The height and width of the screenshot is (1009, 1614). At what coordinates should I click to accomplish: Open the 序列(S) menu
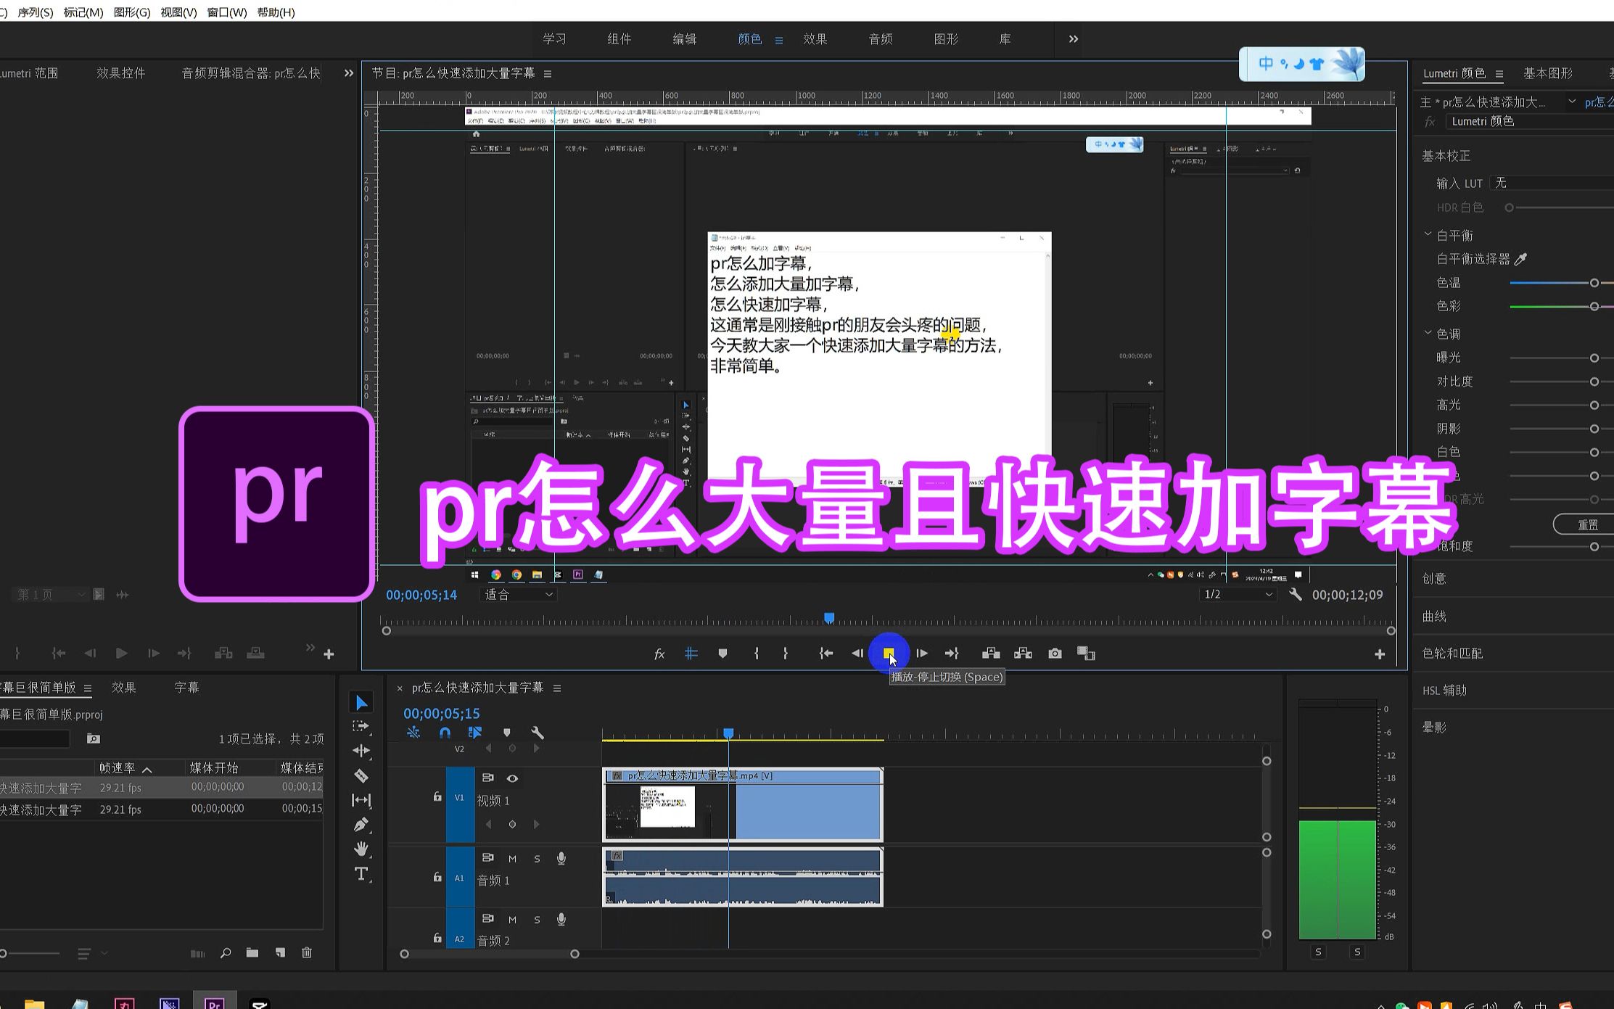[x=35, y=12]
